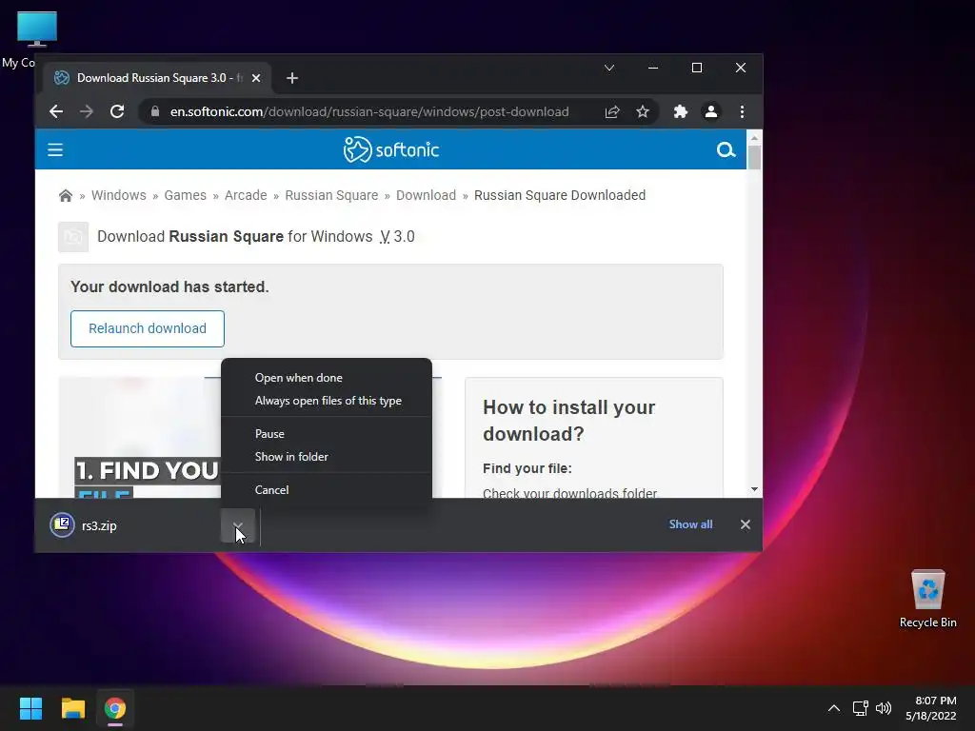This screenshot has width=975, height=731.
Task: Toggle the rs3.zip download options chevron
Action: tap(238, 525)
